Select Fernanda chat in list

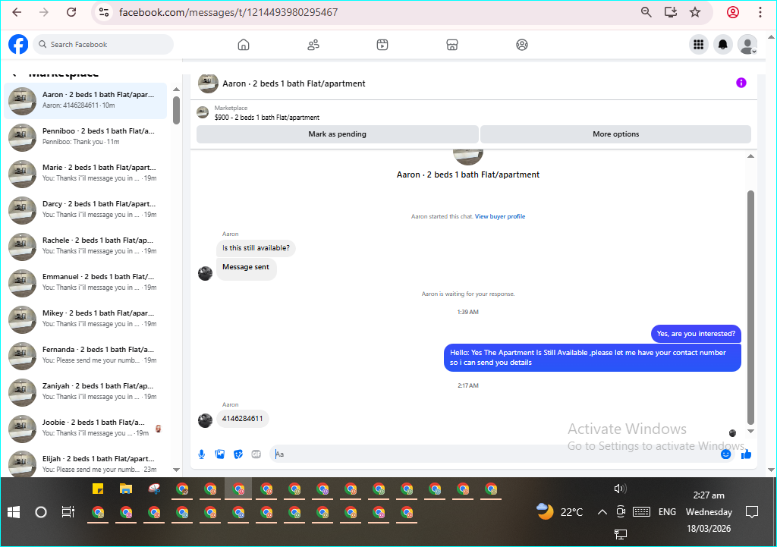pyautogui.click(x=86, y=355)
